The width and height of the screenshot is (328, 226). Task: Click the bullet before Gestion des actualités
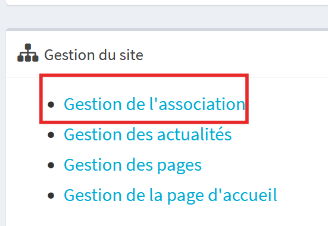pos(51,135)
